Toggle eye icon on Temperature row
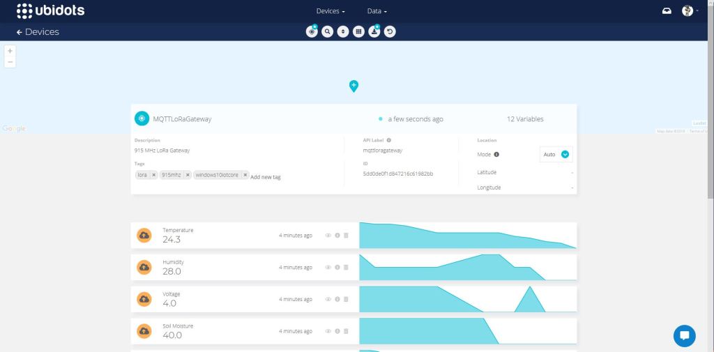This screenshot has width=714, height=352. coord(328,236)
